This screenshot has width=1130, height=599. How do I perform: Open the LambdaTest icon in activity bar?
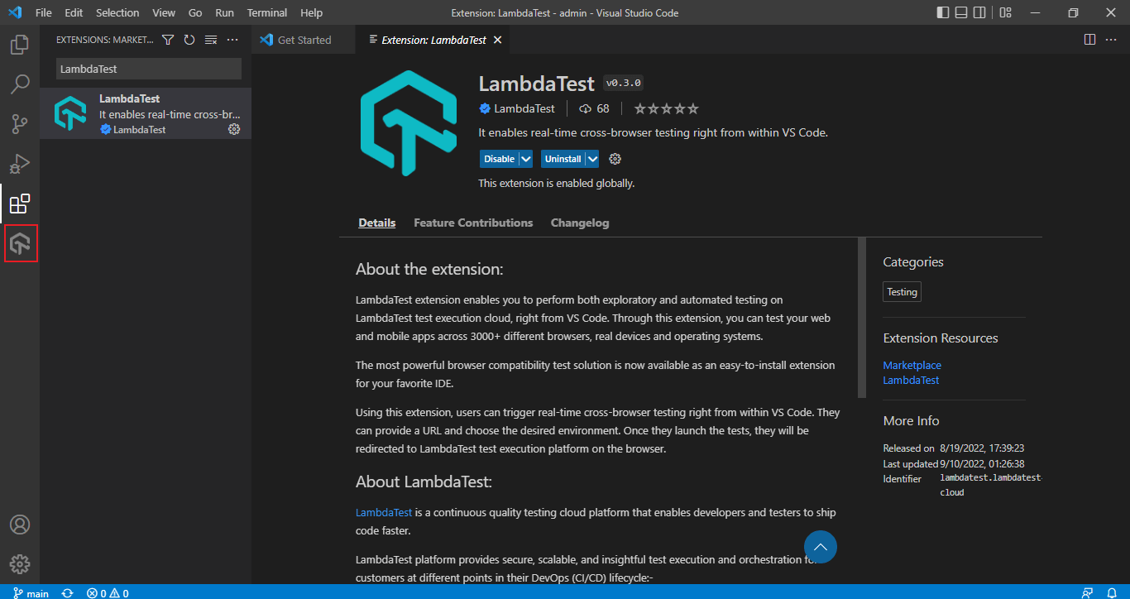20,244
